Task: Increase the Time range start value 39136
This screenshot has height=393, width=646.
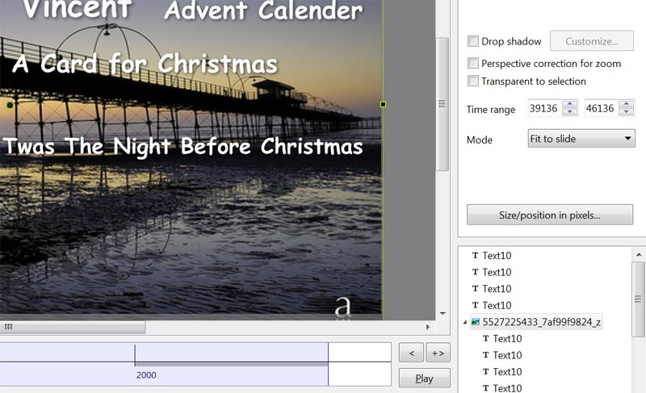Action: 570,104
